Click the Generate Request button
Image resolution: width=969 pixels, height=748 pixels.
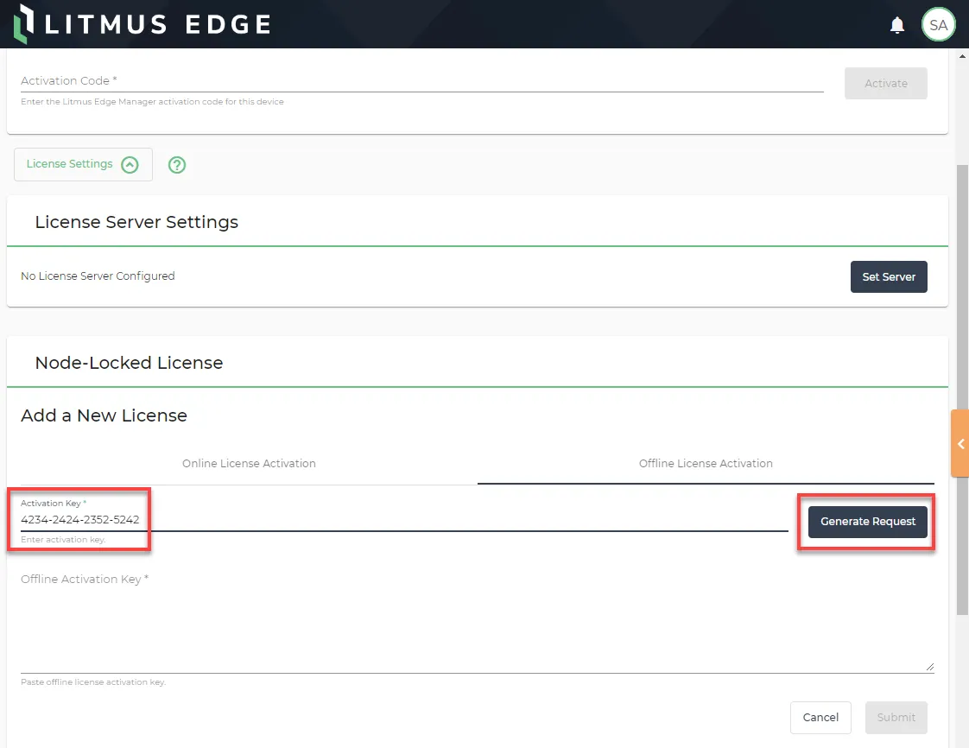tap(868, 522)
